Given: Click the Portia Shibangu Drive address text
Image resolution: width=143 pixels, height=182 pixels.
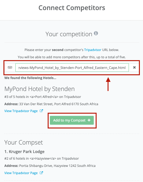Looking at the screenshot, I should point(57,166).
